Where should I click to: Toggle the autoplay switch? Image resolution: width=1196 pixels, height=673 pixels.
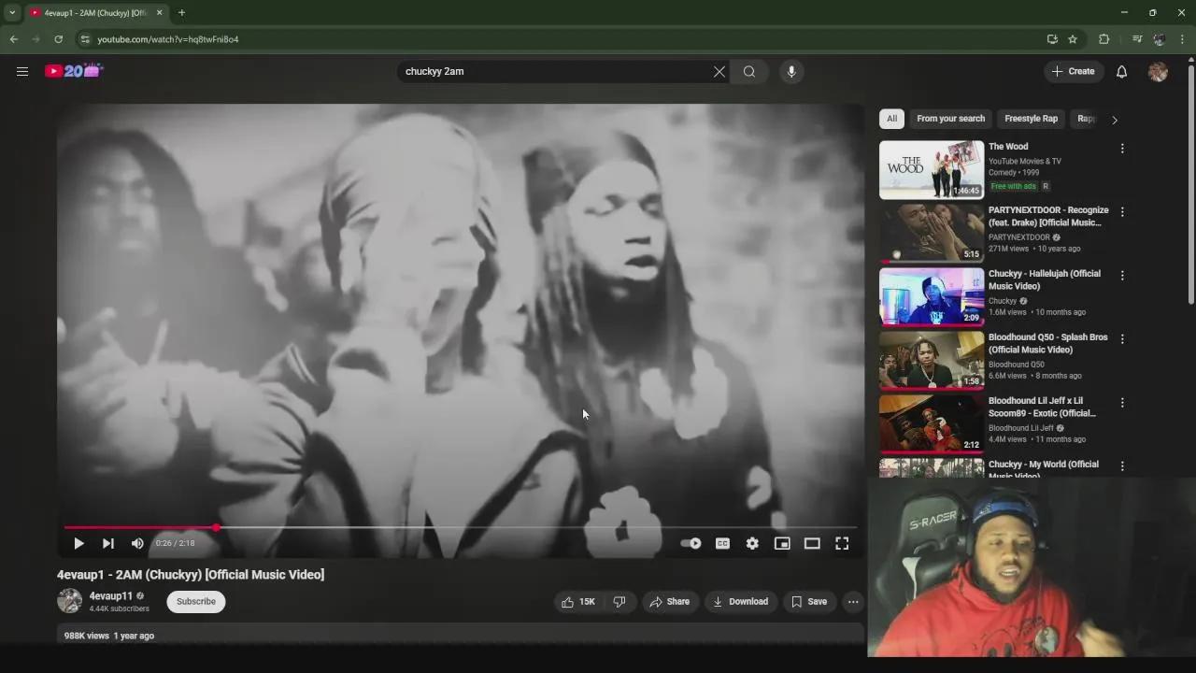pyautogui.click(x=691, y=543)
